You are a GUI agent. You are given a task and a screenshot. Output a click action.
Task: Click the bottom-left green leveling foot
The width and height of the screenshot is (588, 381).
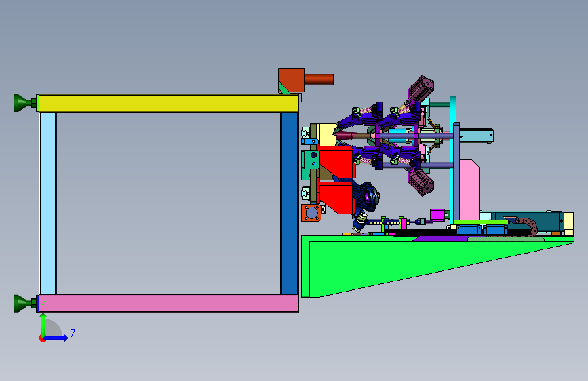pyautogui.click(x=24, y=303)
